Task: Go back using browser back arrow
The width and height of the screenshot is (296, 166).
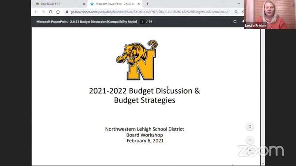Action: coord(36,12)
